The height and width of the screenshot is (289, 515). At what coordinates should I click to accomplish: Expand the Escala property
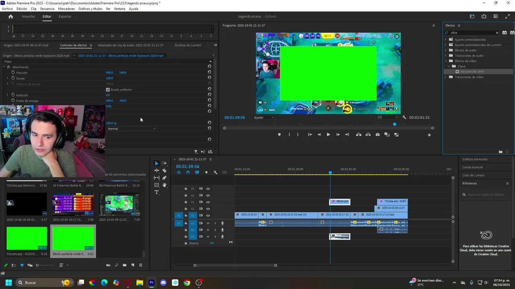coord(7,78)
